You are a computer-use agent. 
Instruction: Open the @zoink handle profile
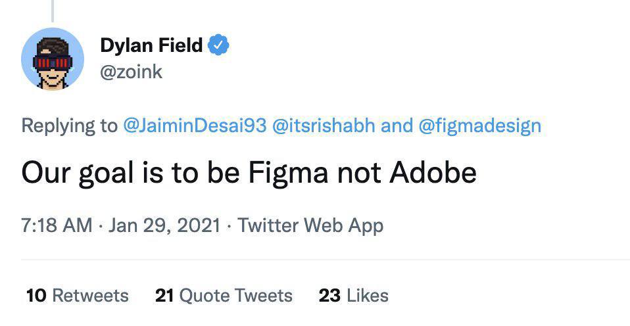131,72
